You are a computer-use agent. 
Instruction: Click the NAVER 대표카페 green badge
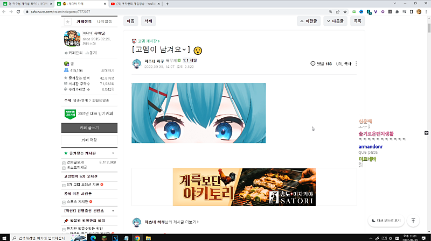tap(70, 114)
